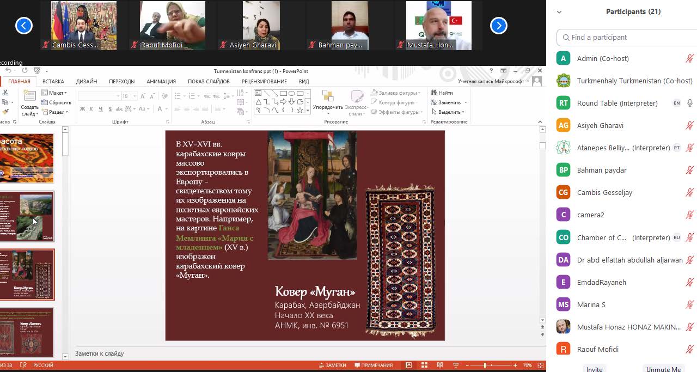Click muted mic icon for Asiyeh Gharavi
The image size is (697, 372).
[x=690, y=125]
